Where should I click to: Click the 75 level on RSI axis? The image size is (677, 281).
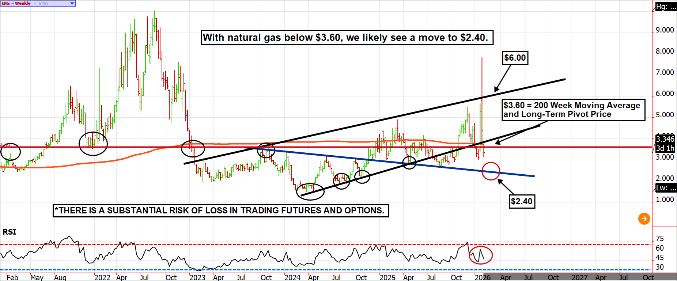[660, 239]
